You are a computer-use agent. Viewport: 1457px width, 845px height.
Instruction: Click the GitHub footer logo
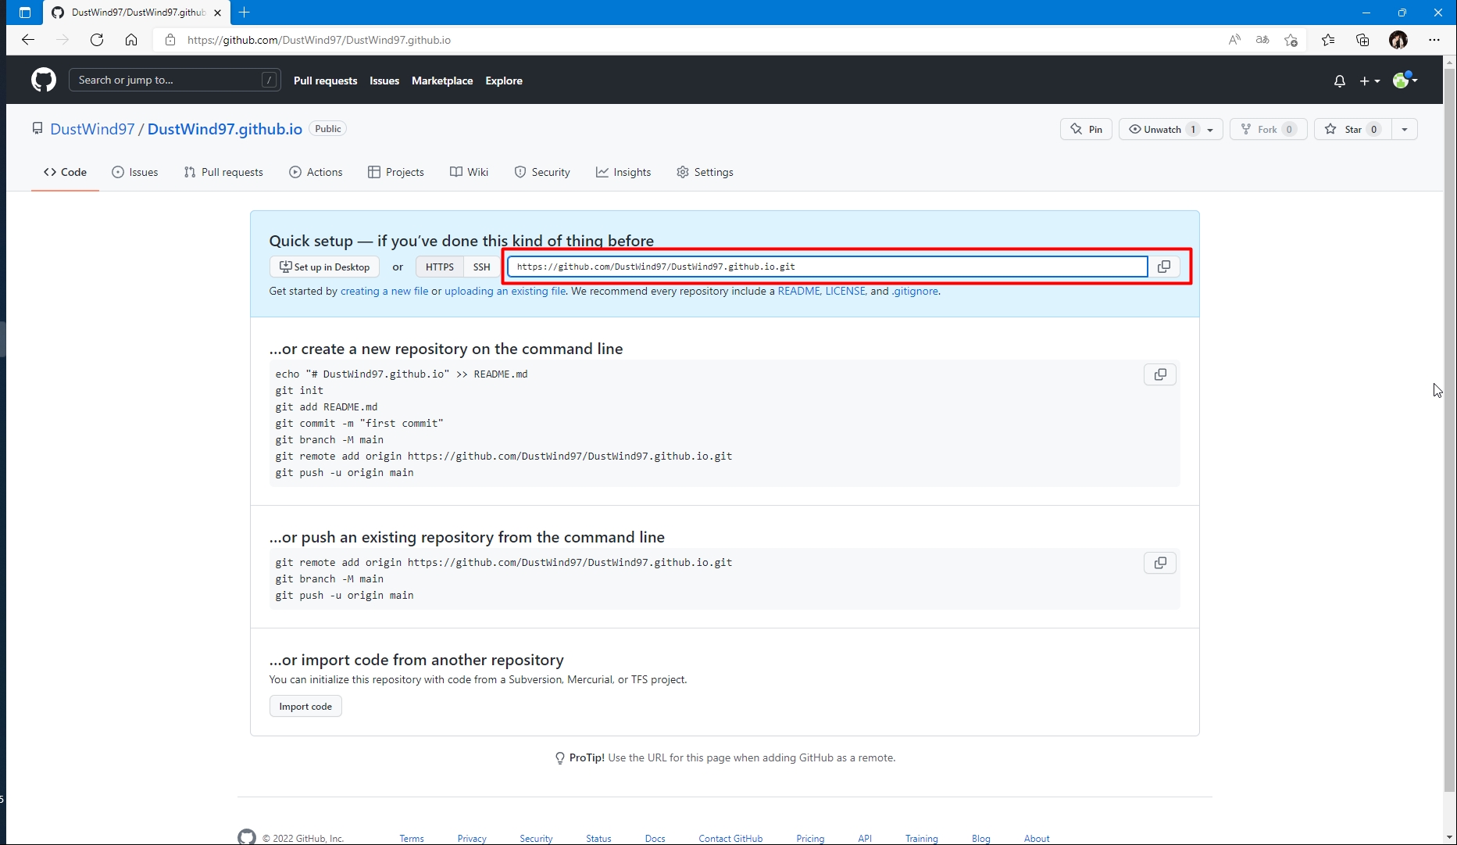point(247,837)
